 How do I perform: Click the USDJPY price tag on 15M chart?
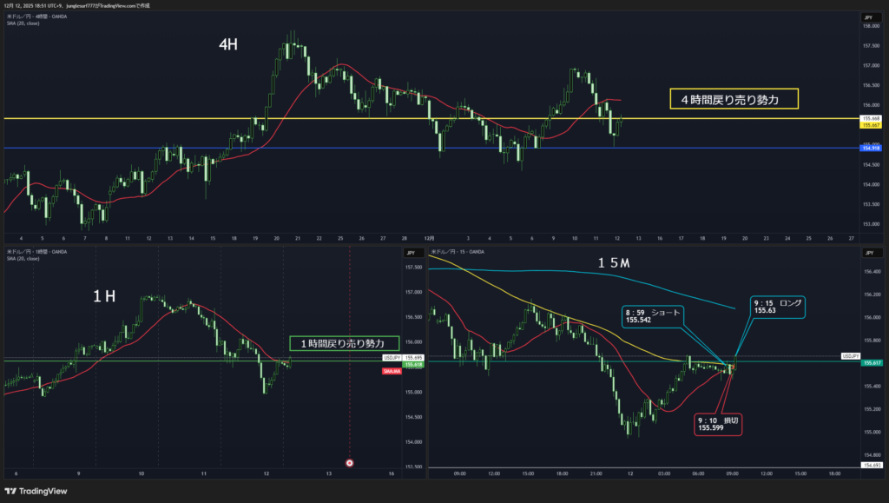click(x=851, y=356)
